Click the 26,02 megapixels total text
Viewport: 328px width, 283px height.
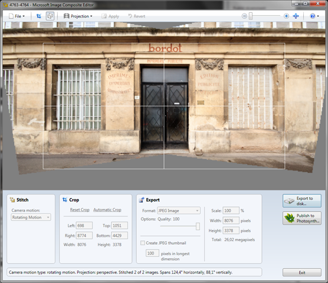(240, 240)
